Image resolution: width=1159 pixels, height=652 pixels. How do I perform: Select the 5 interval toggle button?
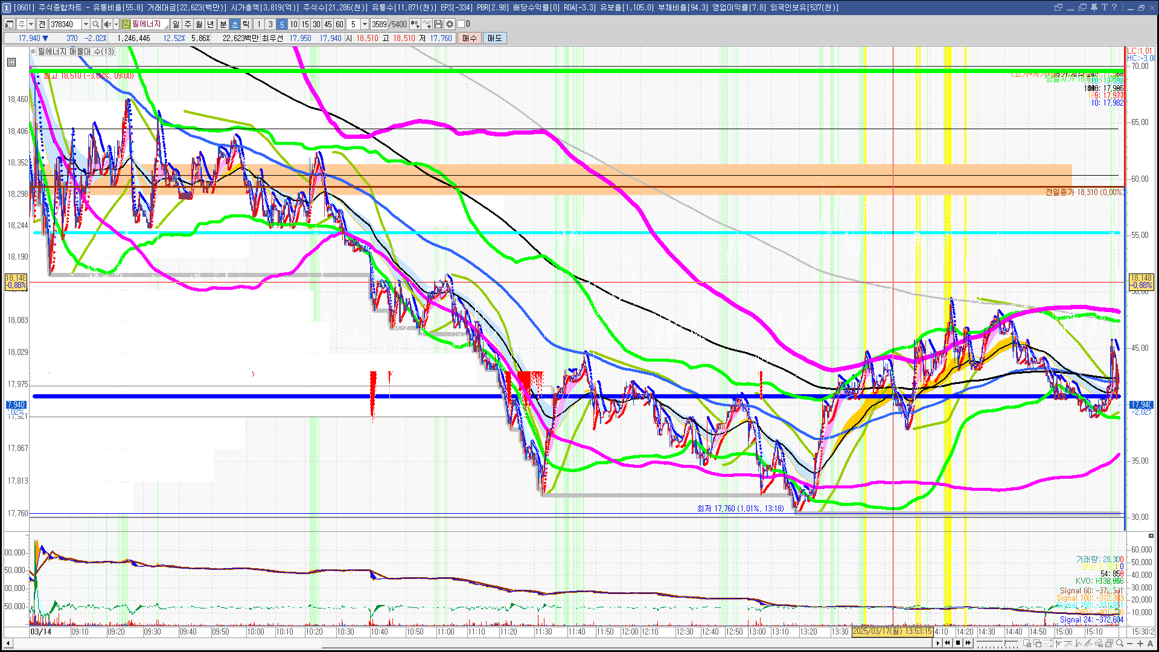(281, 24)
